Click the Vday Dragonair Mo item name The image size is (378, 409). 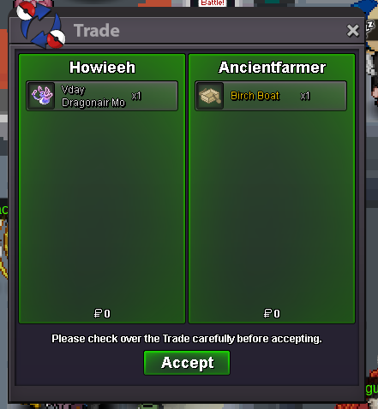pyautogui.click(x=93, y=96)
